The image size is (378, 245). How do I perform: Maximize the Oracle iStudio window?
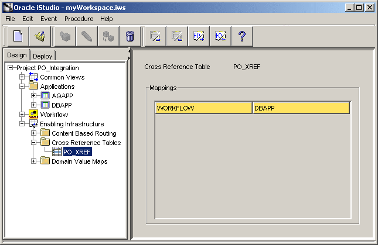(x=359, y=8)
